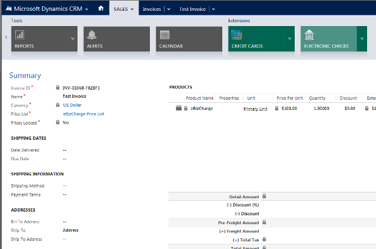
Task: Click the eBizCharge product row icon
Action: point(178,108)
